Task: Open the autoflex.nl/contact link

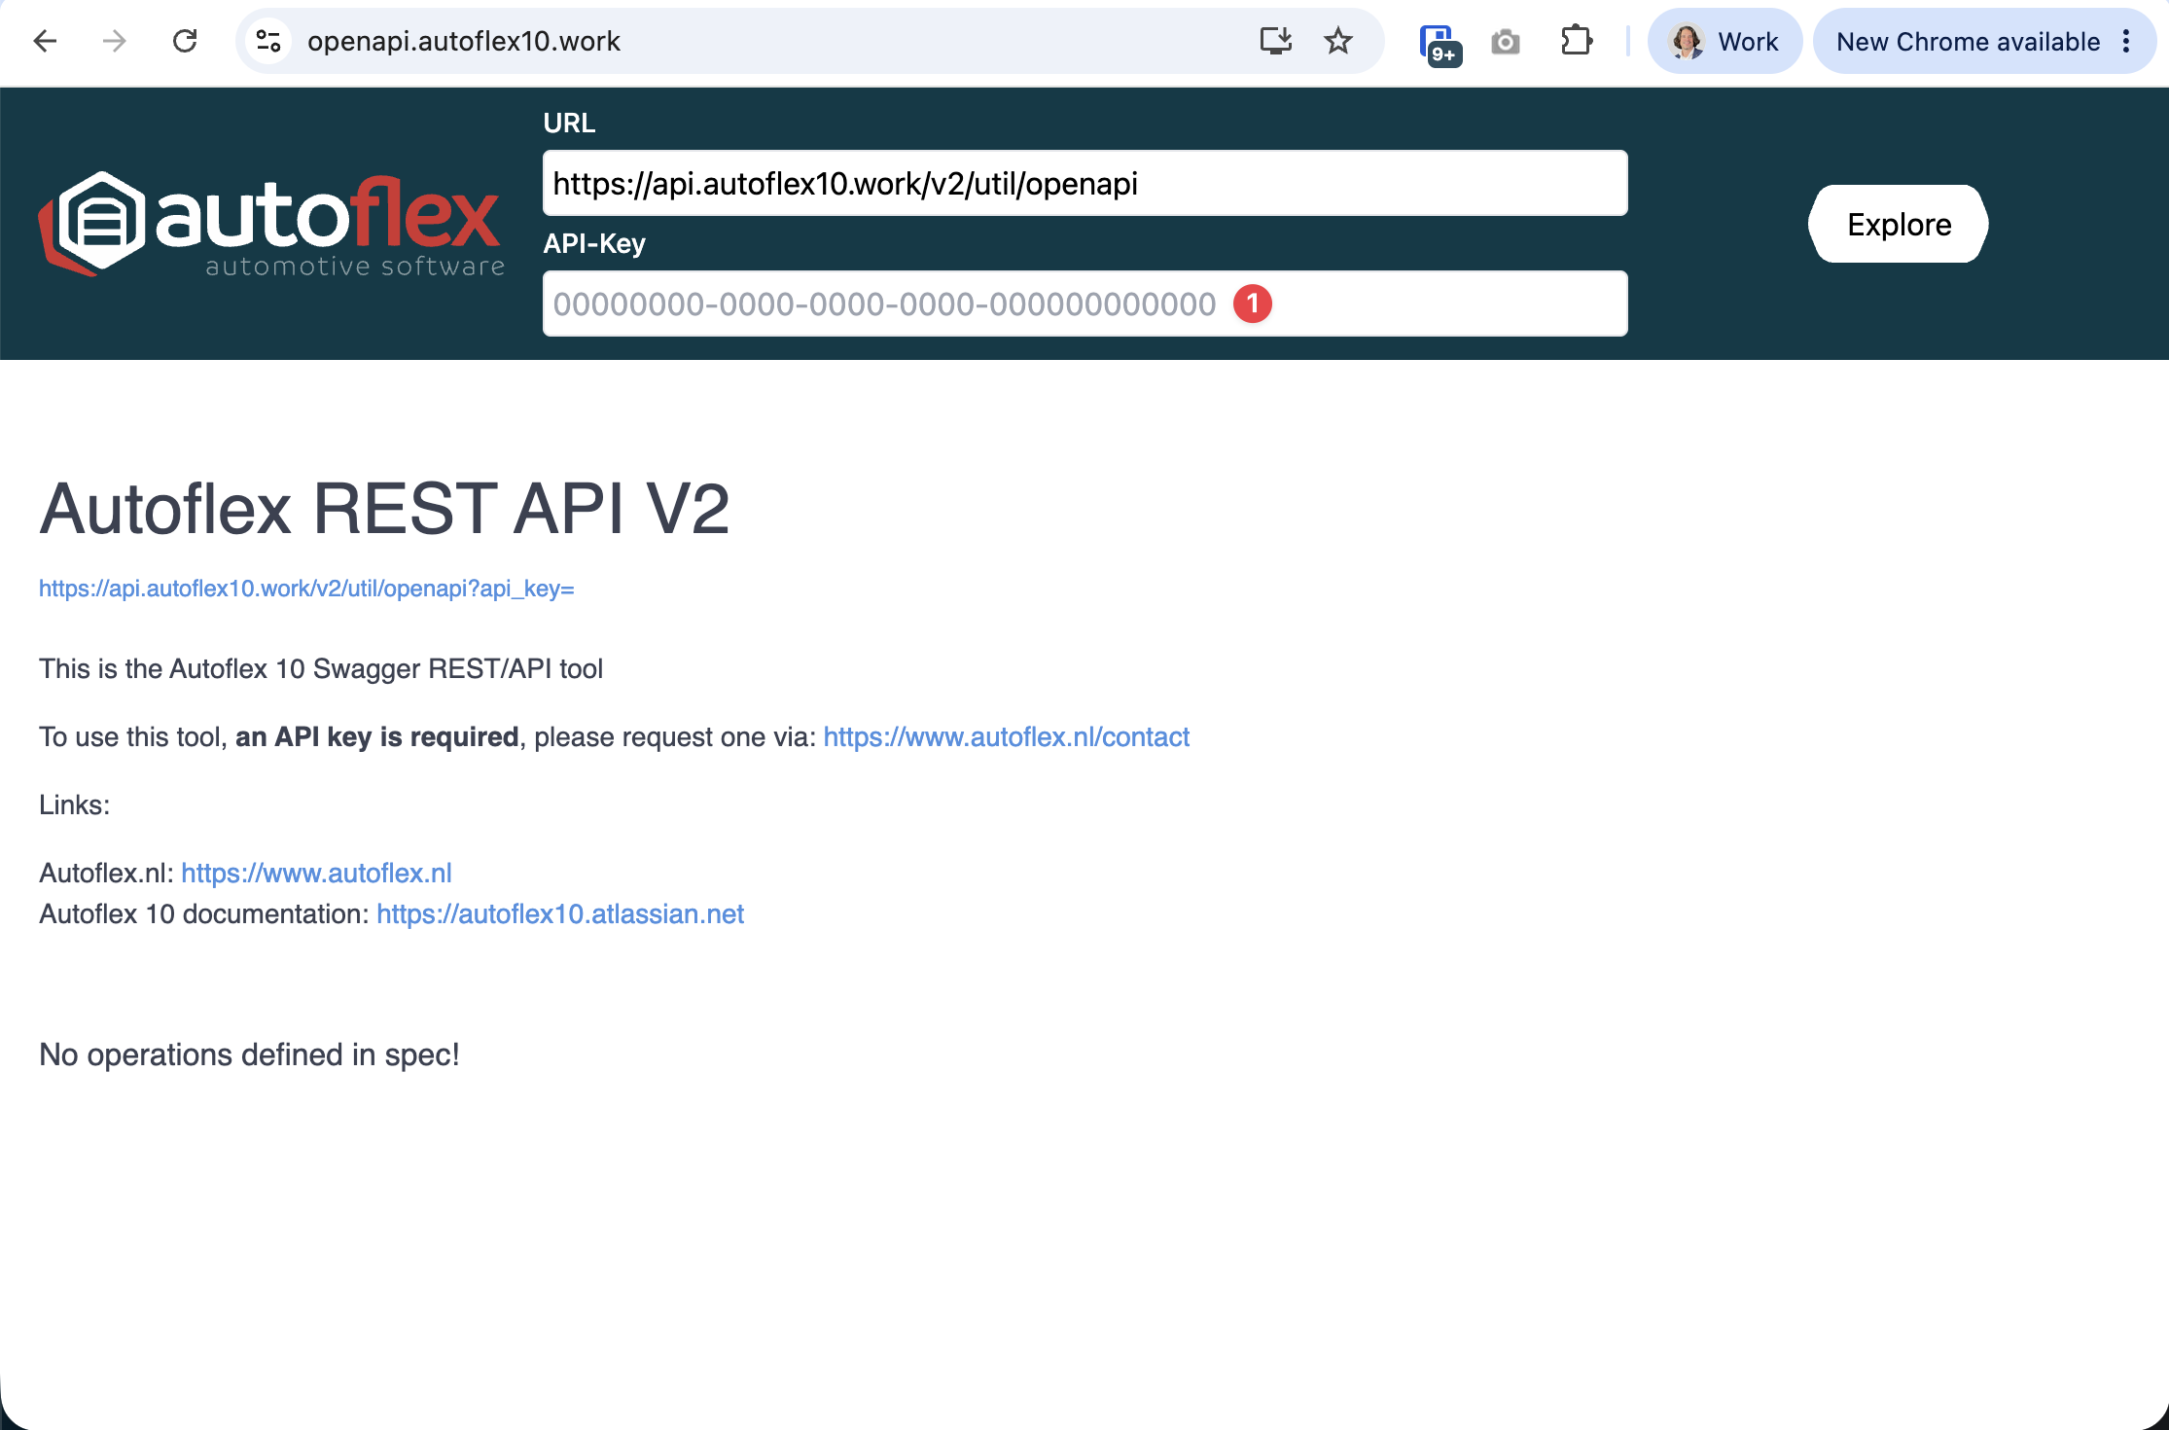Action: coord(1006,737)
